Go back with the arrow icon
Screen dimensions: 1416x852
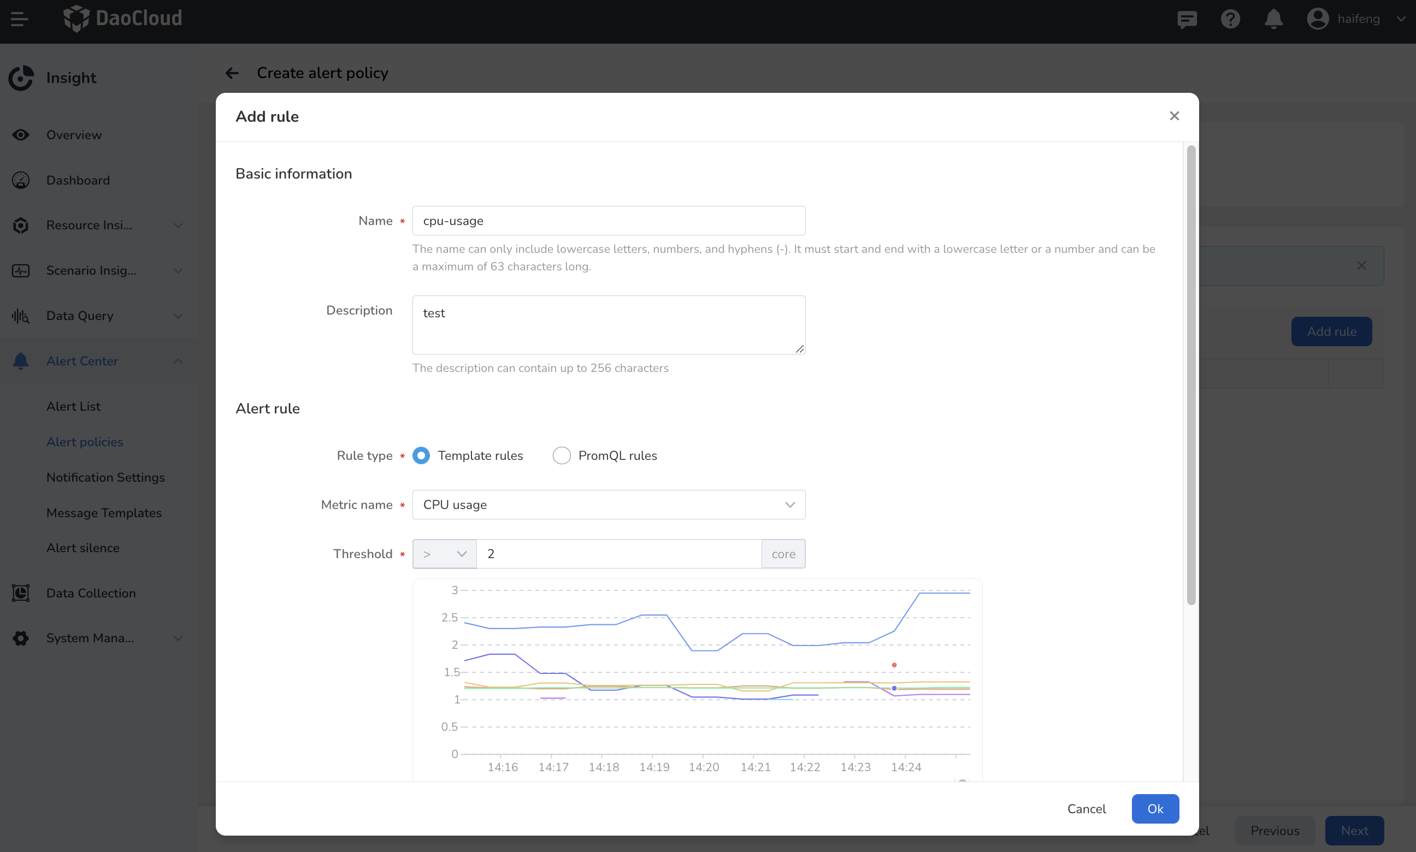[232, 73]
